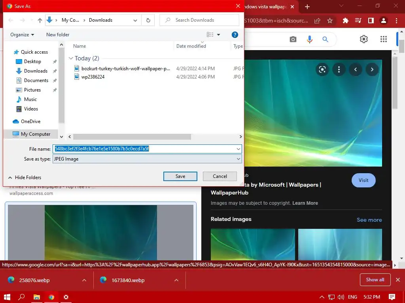This screenshot has height=303, width=405.
Task: Refresh the Downloads folder view
Action: [x=148, y=20]
